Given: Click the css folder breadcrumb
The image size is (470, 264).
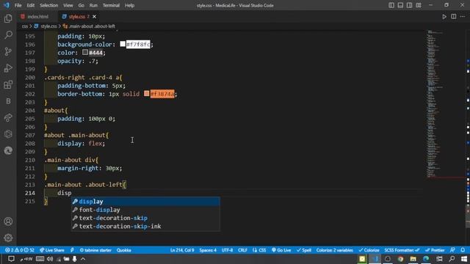Looking at the screenshot, I should click(x=25, y=26).
